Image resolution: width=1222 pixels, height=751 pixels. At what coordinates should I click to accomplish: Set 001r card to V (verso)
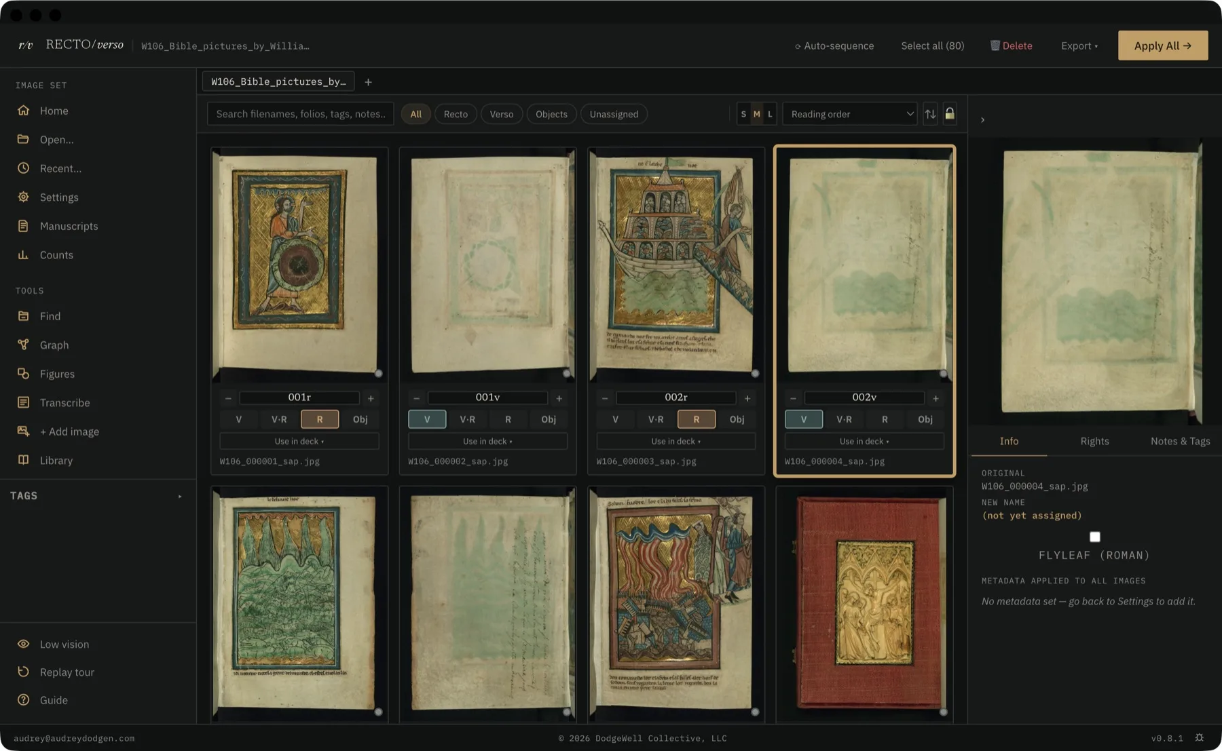coord(238,419)
